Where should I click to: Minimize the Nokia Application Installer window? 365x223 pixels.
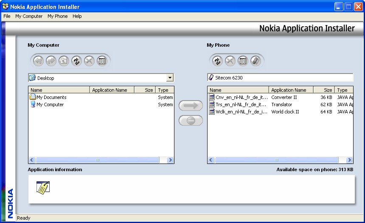[339, 7]
